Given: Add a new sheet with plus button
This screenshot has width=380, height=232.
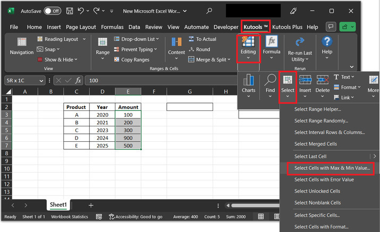Looking at the screenshot, I should pyautogui.click(x=91, y=205).
